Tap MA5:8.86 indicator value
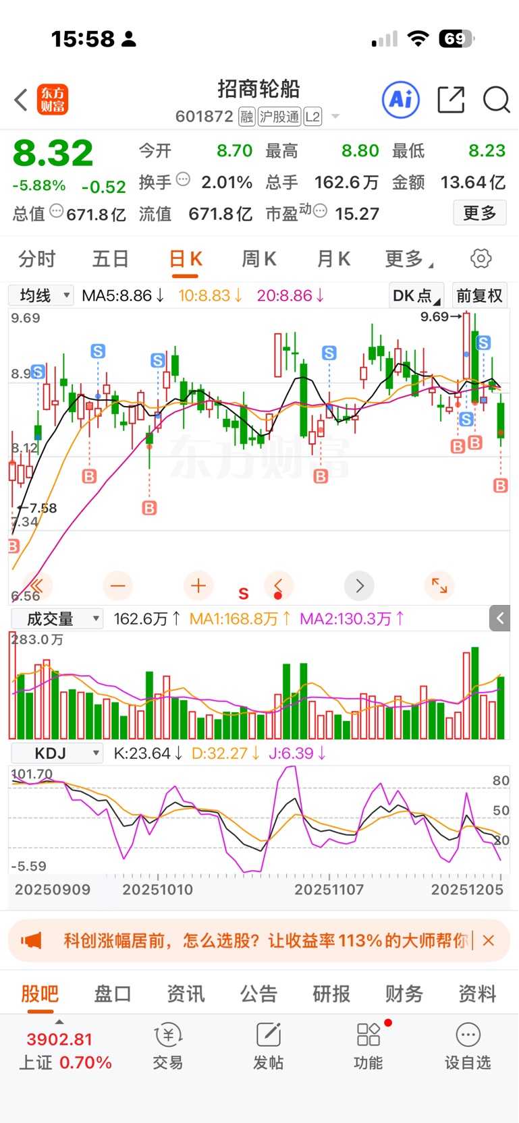This screenshot has width=519, height=1123. coord(123,295)
